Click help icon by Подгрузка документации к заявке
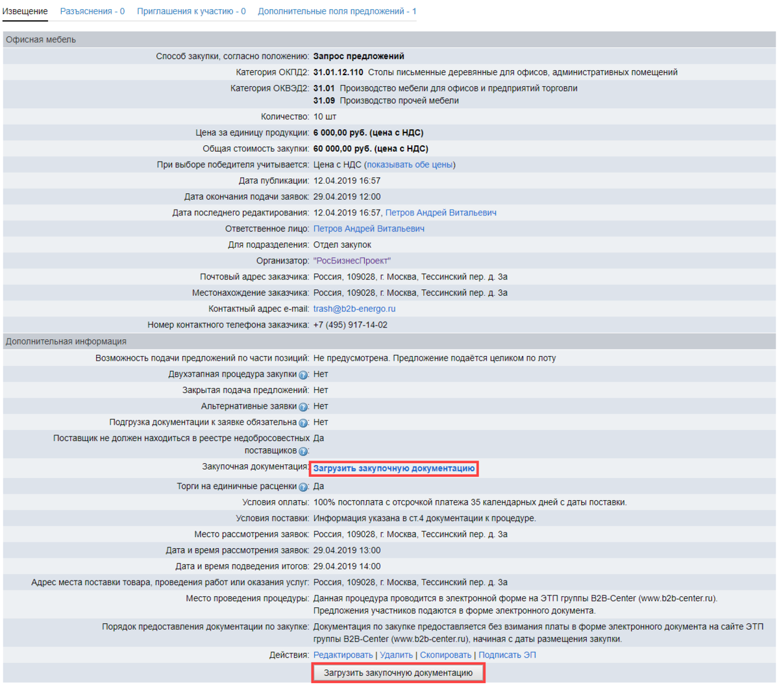Screen dimensions: 779x685 [x=303, y=423]
